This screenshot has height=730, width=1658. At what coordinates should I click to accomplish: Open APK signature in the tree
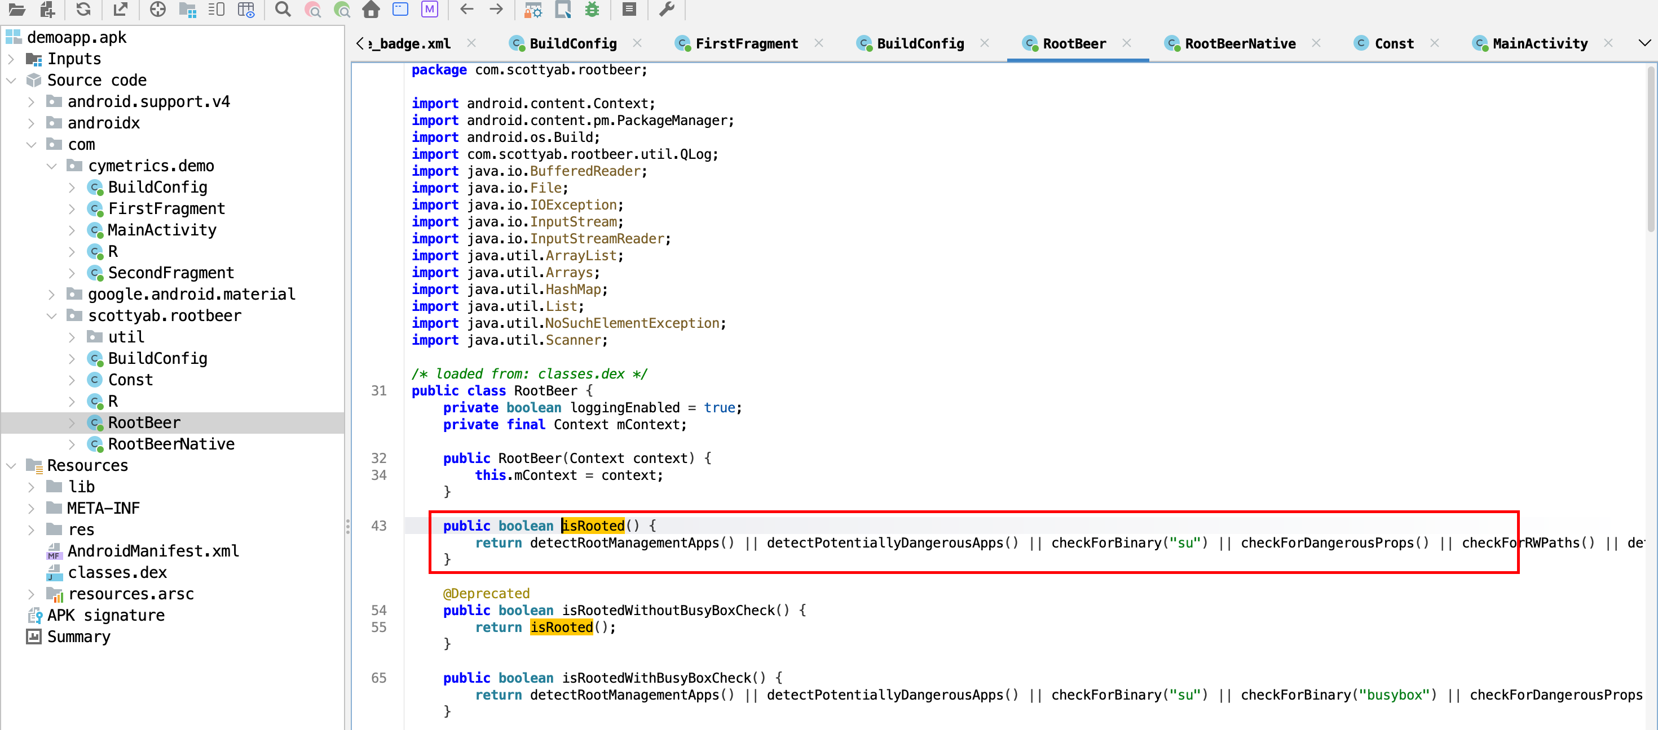105,615
